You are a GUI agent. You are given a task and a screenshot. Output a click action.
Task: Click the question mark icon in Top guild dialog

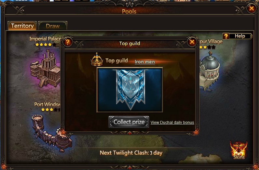[67, 42]
